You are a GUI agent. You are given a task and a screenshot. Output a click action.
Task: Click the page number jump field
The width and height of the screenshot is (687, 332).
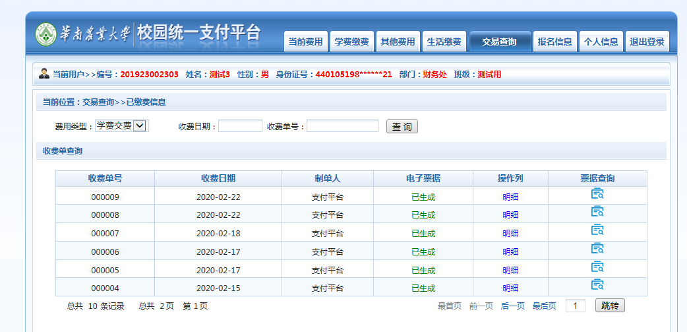point(576,306)
